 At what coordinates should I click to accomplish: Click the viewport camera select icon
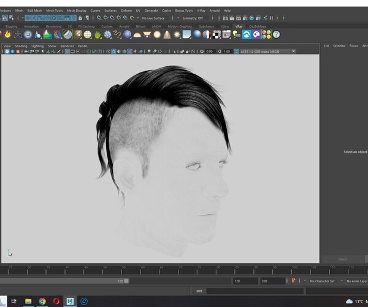[26, 52]
